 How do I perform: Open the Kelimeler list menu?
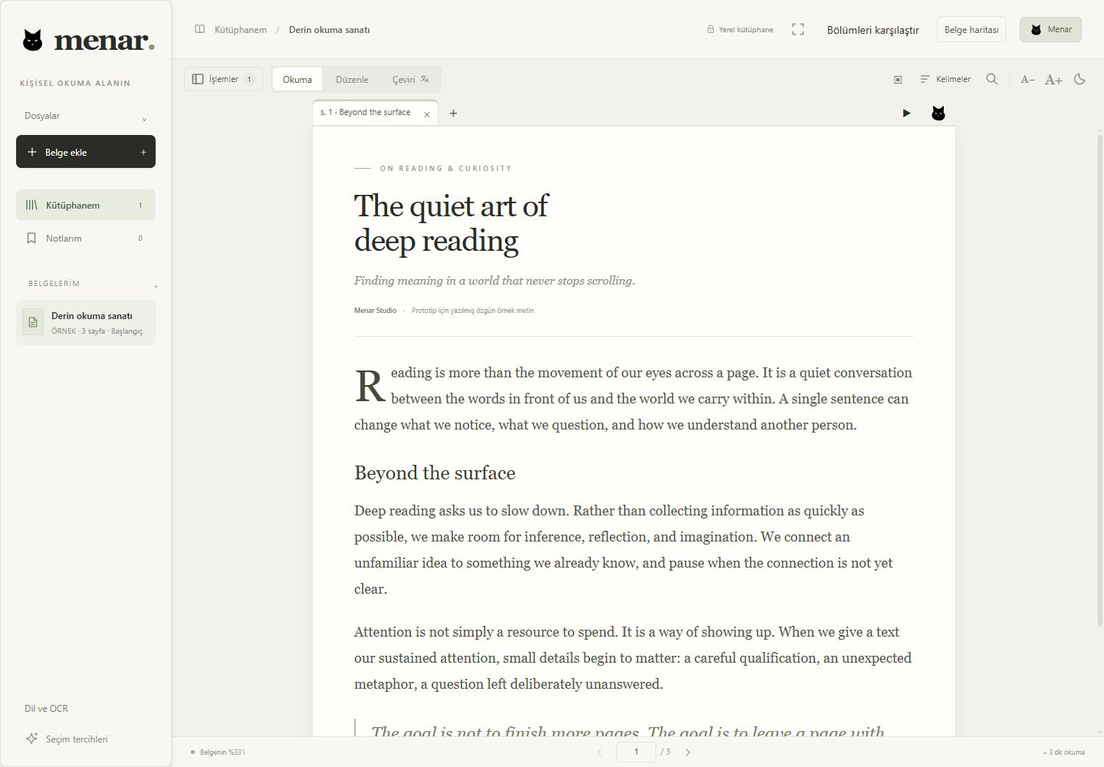[x=945, y=79]
